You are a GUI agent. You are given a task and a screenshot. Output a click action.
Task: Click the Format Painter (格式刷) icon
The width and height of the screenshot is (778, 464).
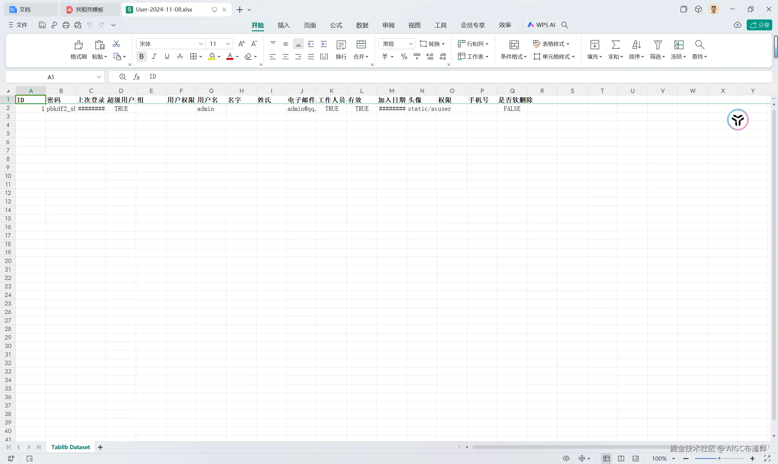(x=78, y=45)
